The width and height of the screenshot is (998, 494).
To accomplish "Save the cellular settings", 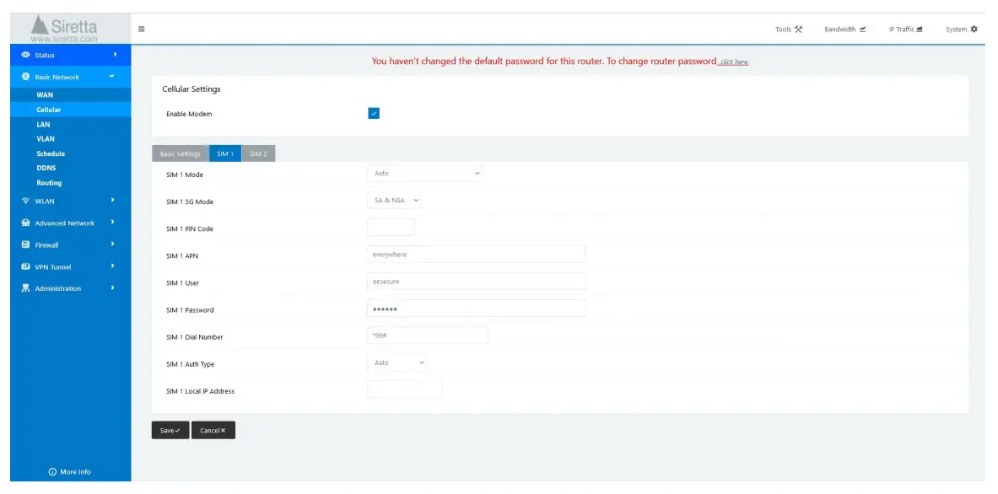I will [170, 431].
